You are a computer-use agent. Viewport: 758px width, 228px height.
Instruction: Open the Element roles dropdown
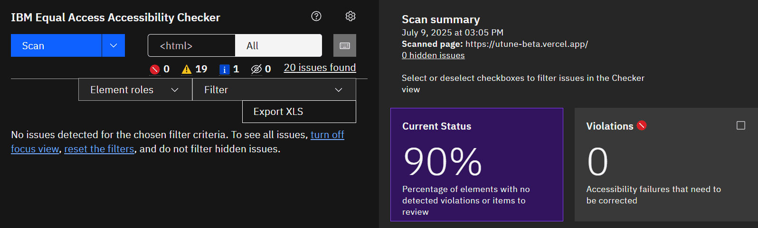pos(135,89)
